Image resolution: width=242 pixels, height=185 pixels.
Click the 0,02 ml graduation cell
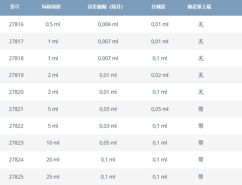(160, 75)
